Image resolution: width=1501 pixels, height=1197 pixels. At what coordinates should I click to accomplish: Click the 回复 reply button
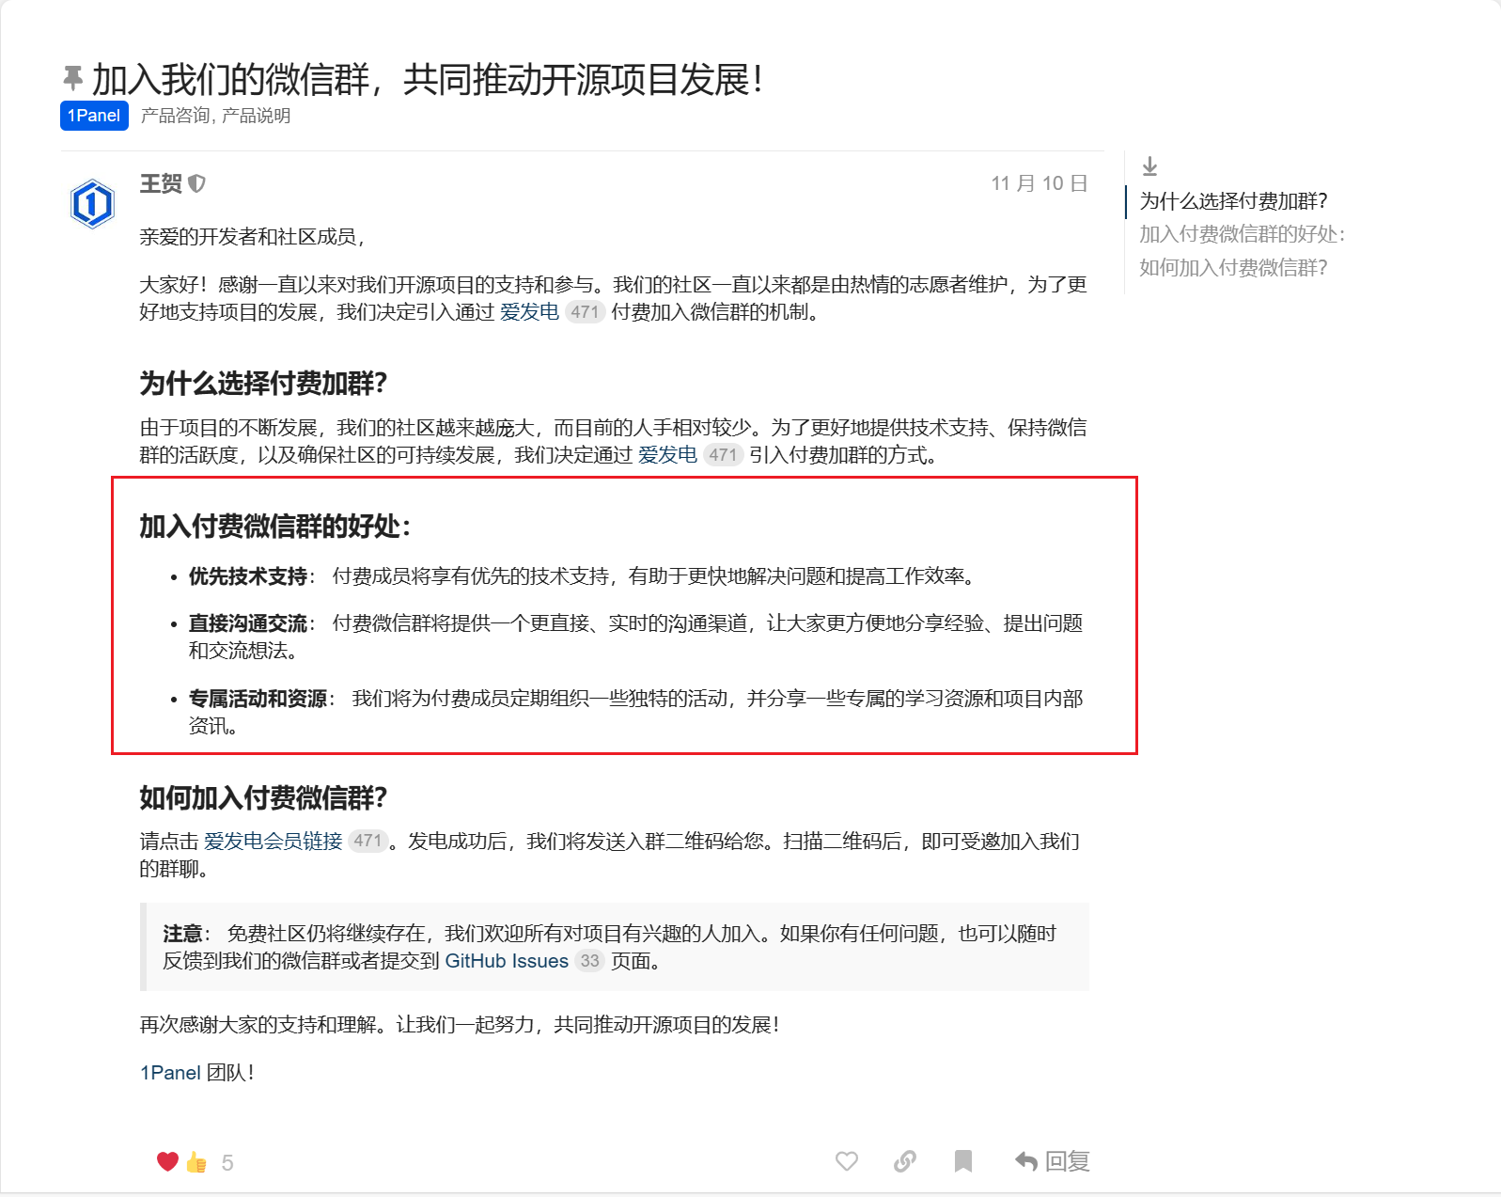(1053, 1161)
